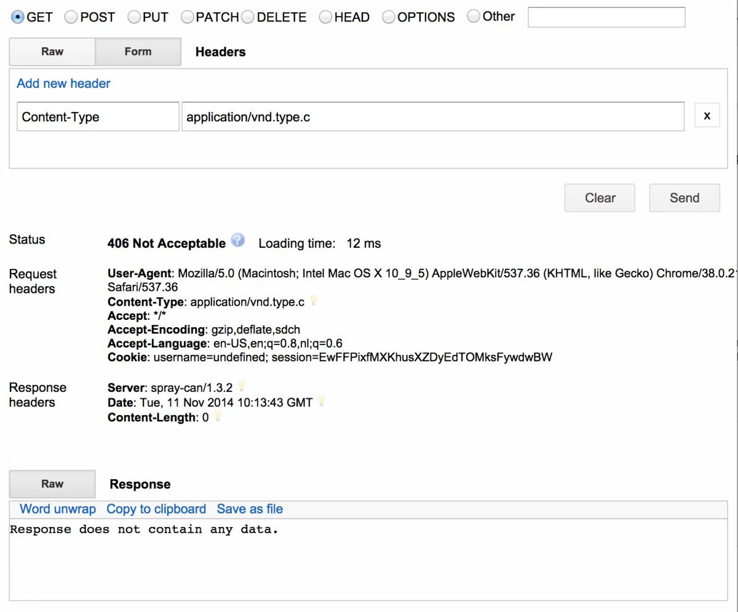The height and width of the screenshot is (612, 738).
Task: Choose the PUT method radio button
Action: (133, 17)
